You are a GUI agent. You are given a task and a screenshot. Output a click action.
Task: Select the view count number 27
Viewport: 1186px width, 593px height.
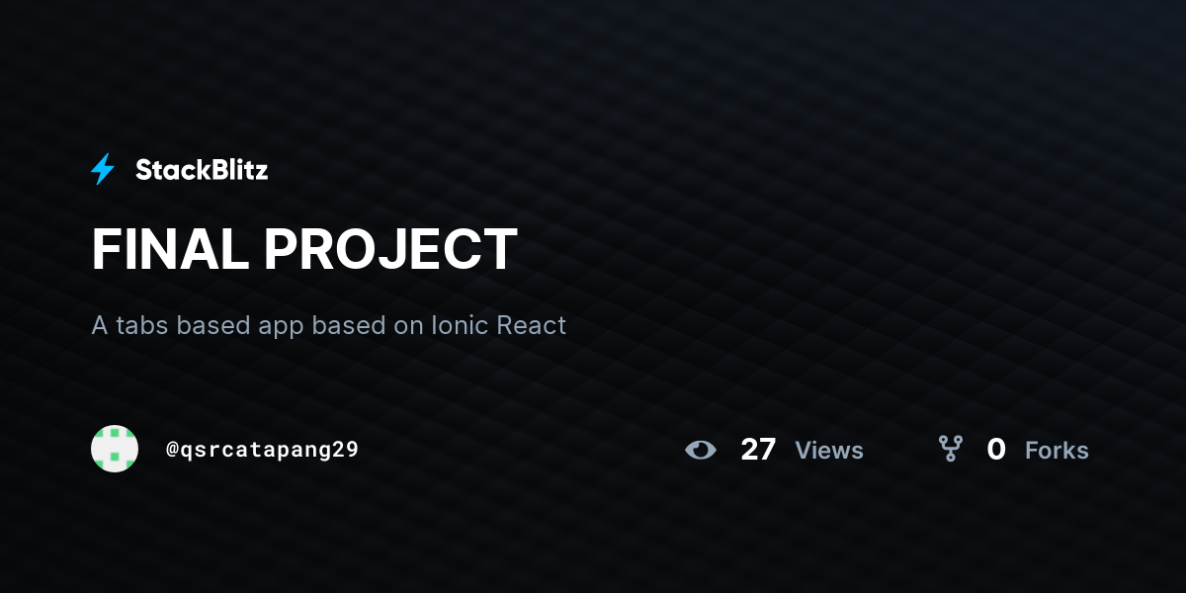click(x=758, y=450)
